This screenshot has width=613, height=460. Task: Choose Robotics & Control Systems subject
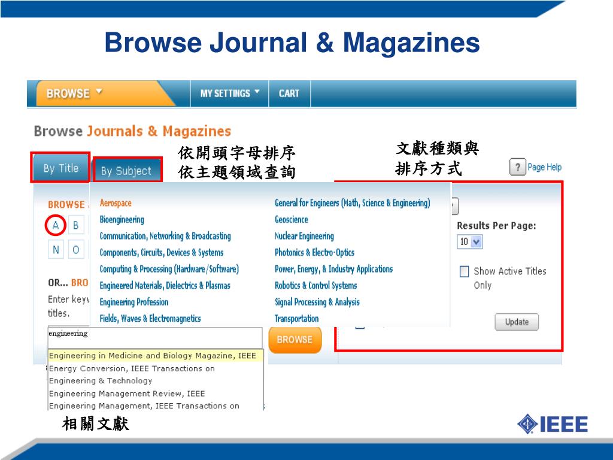pyautogui.click(x=316, y=286)
